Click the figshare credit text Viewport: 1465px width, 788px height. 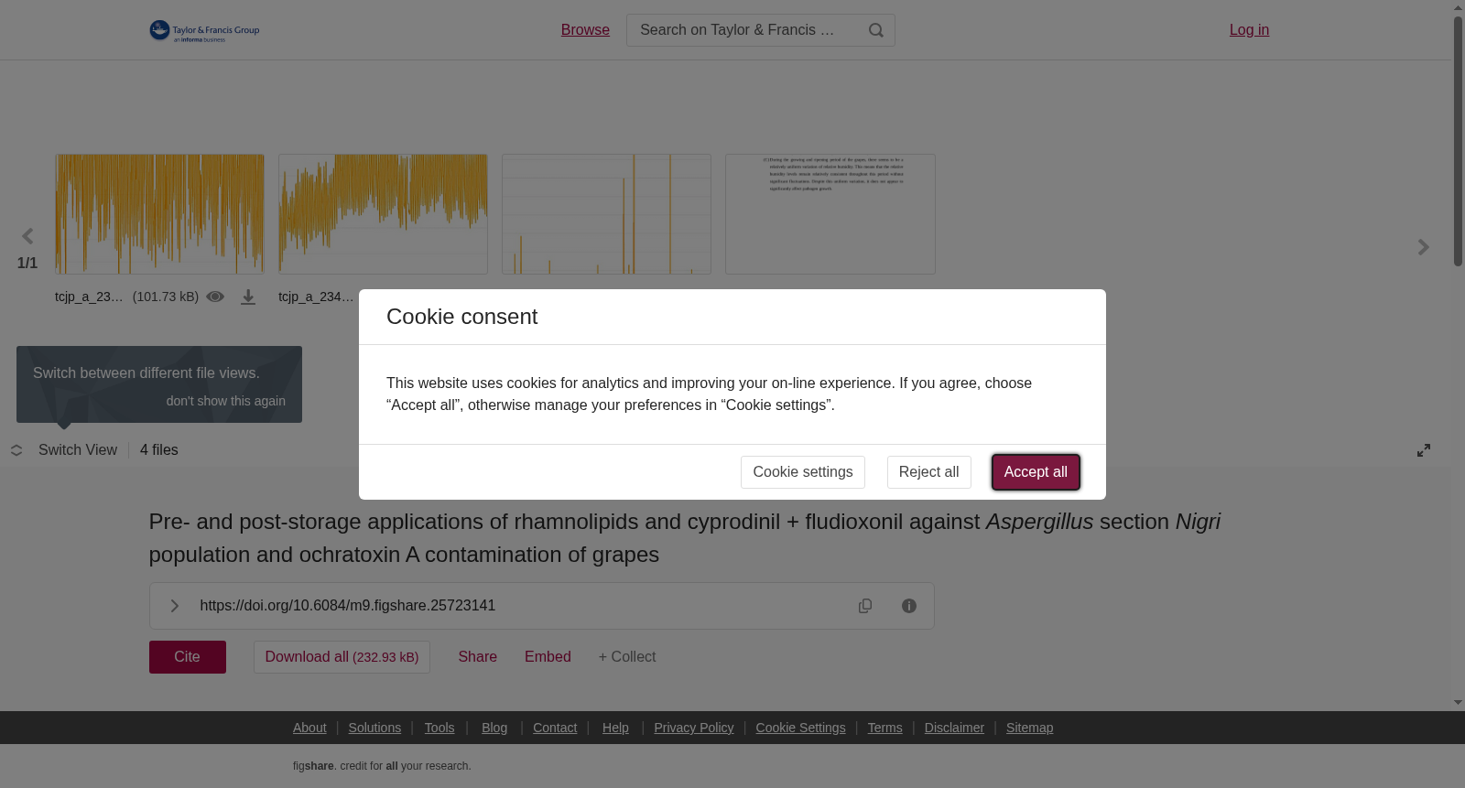point(382,766)
